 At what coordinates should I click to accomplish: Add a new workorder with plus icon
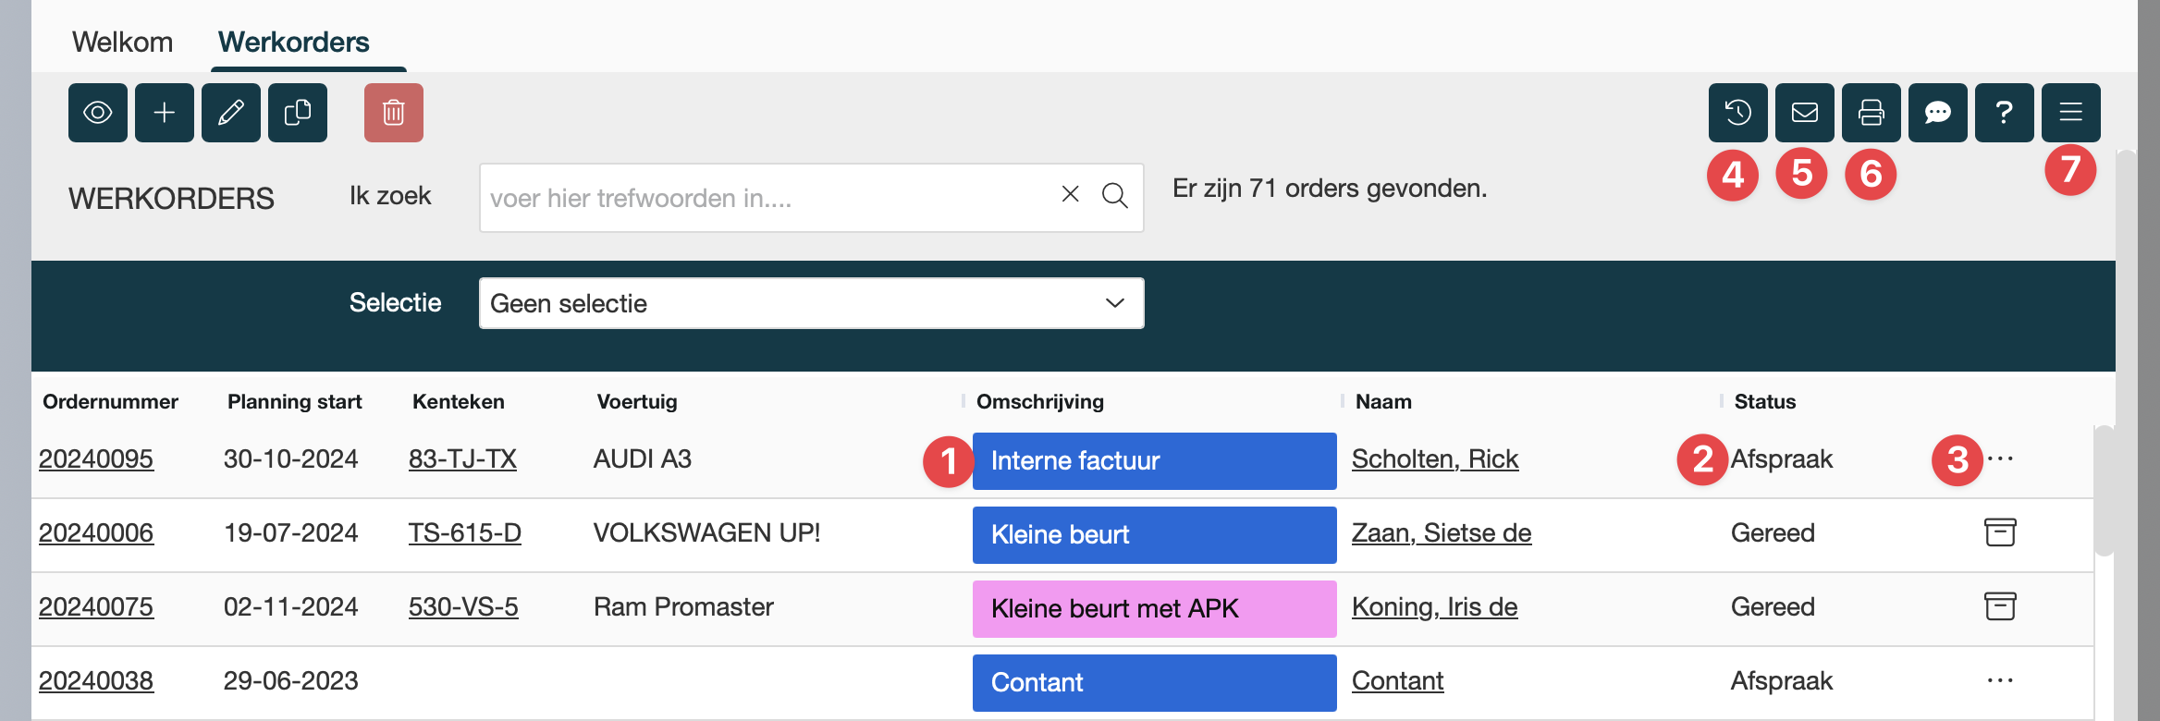click(x=165, y=113)
